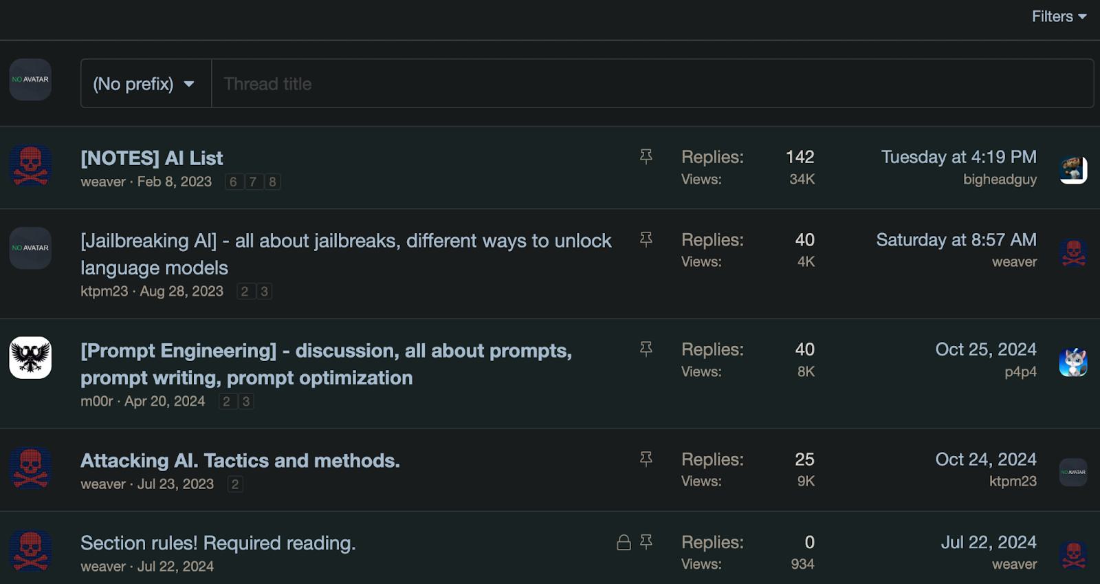This screenshot has height=584, width=1100.
Task: Open the Filters dropdown
Action: point(1059,17)
